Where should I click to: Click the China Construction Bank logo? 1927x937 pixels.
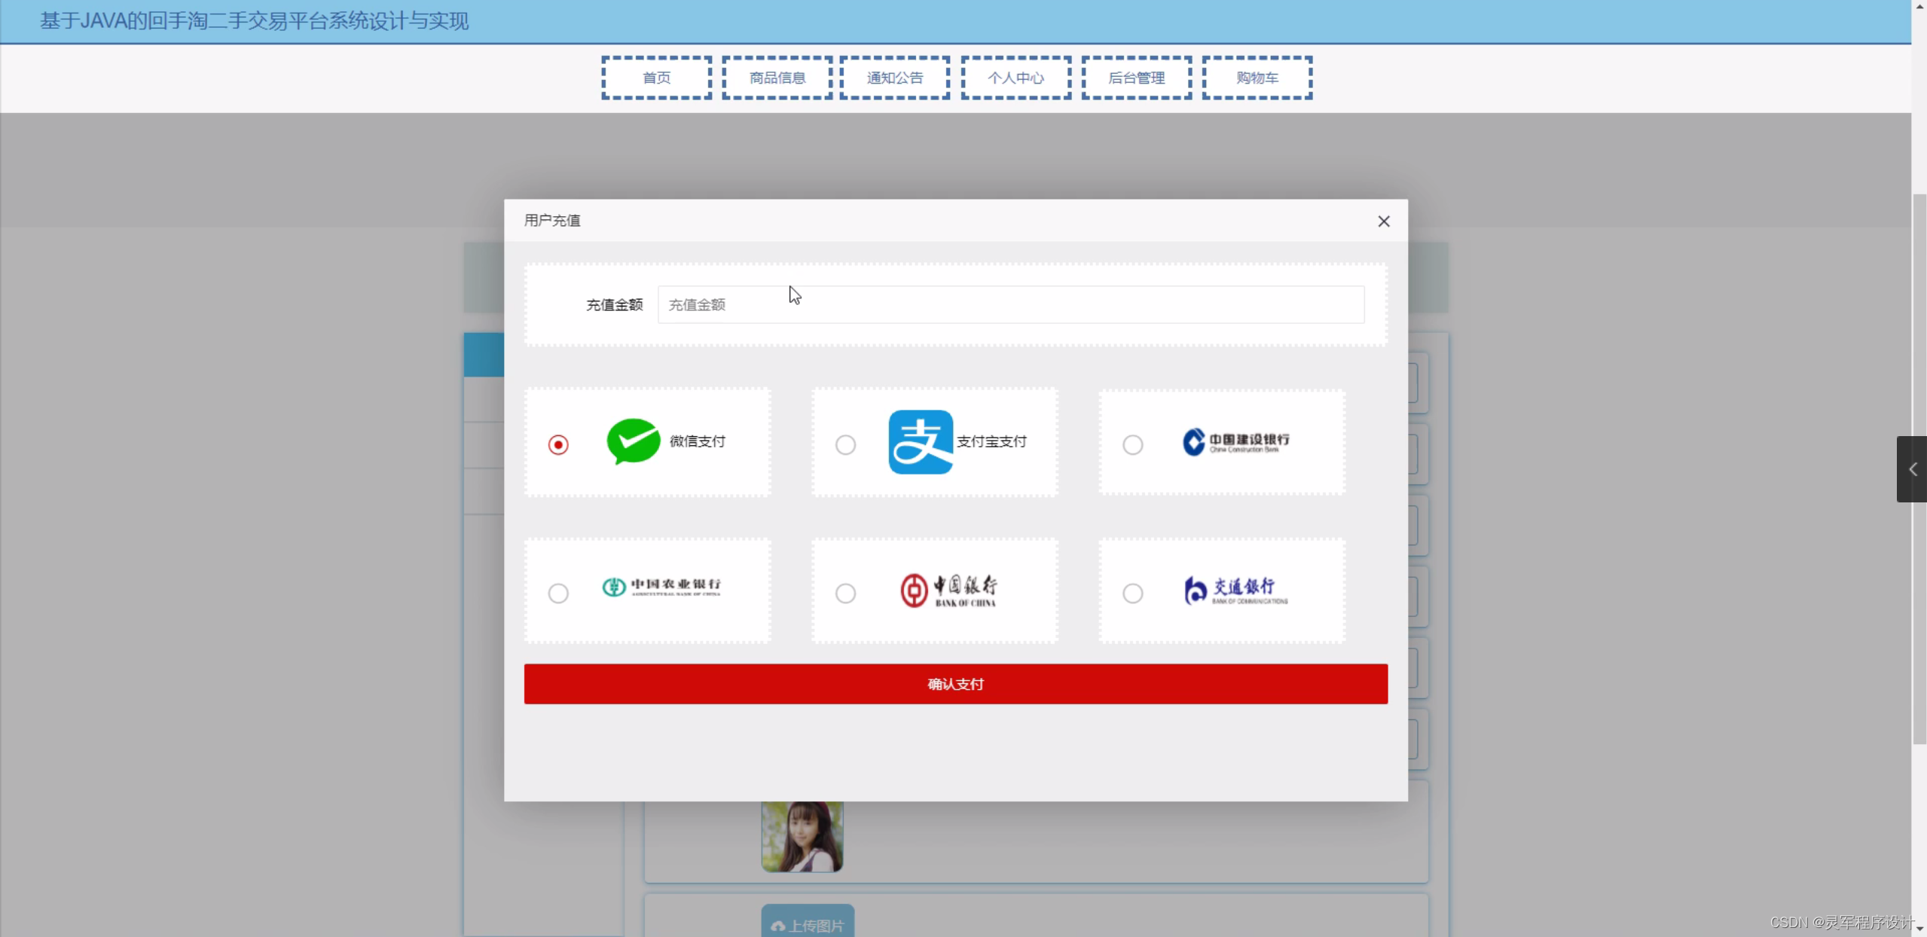click(1235, 442)
